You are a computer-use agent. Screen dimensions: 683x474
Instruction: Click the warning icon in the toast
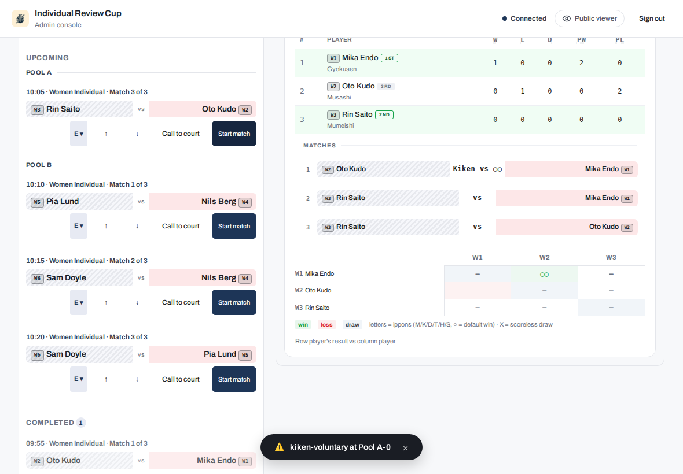coord(279,447)
